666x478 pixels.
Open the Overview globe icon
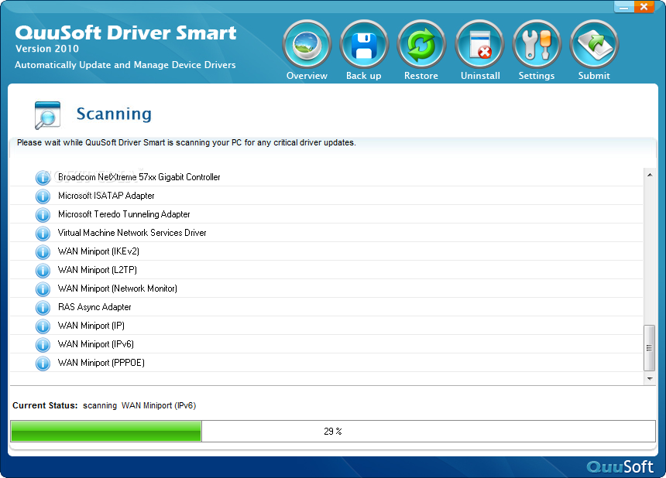click(x=307, y=45)
